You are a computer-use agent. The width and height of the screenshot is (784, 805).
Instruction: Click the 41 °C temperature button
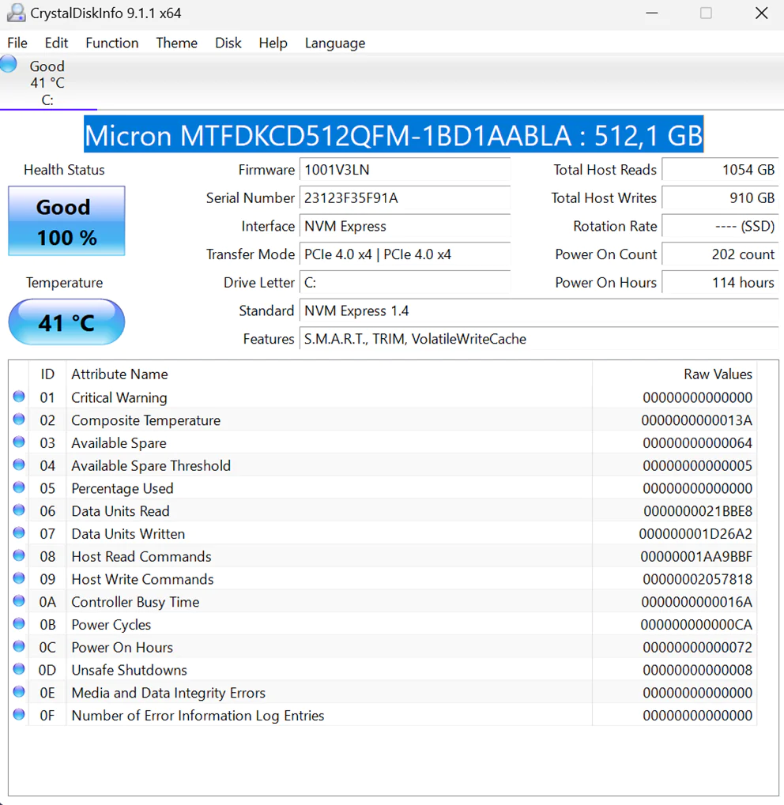pyautogui.click(x=66, y=322)
